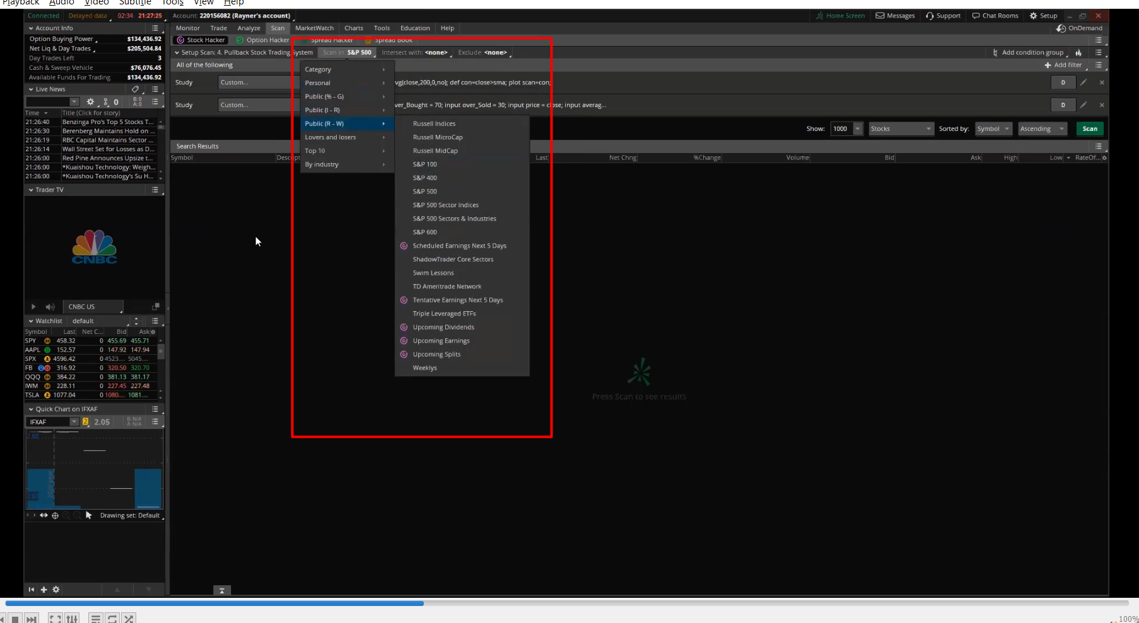Open Search Results list menu icon

(x=1099, y=146)
